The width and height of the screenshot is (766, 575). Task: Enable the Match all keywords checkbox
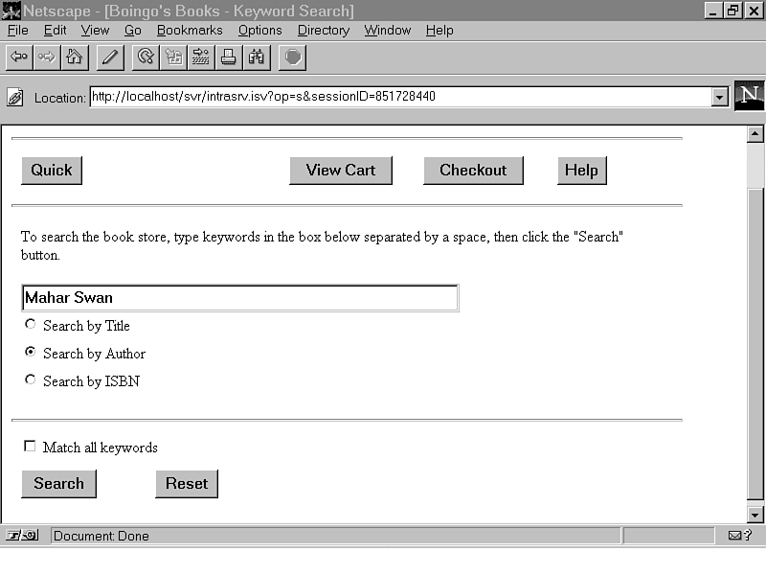(x=30, y=446)
